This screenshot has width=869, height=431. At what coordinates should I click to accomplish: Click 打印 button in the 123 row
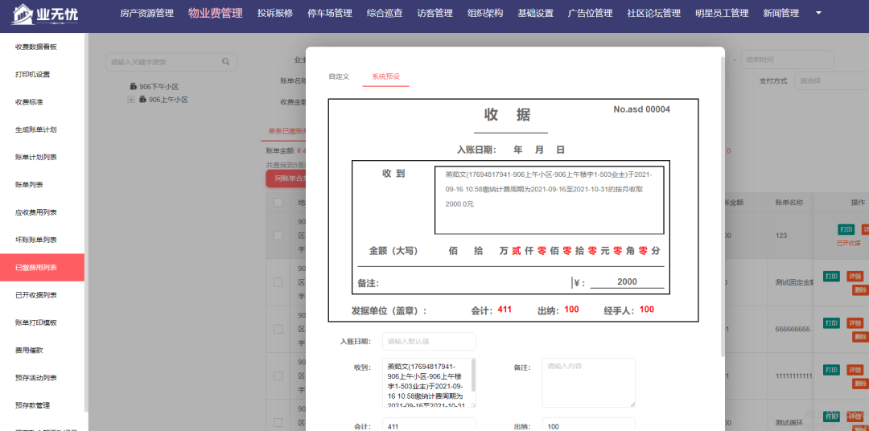(846, 229)
